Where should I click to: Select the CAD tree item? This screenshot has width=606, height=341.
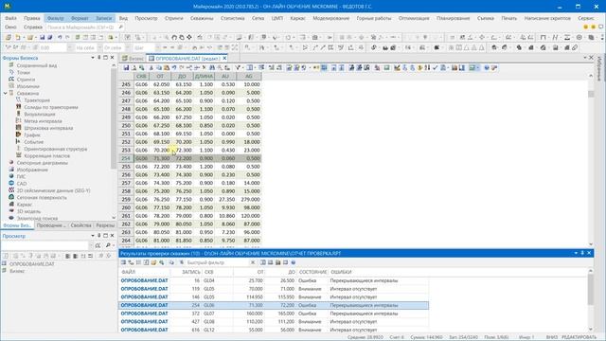coord(22,184)
